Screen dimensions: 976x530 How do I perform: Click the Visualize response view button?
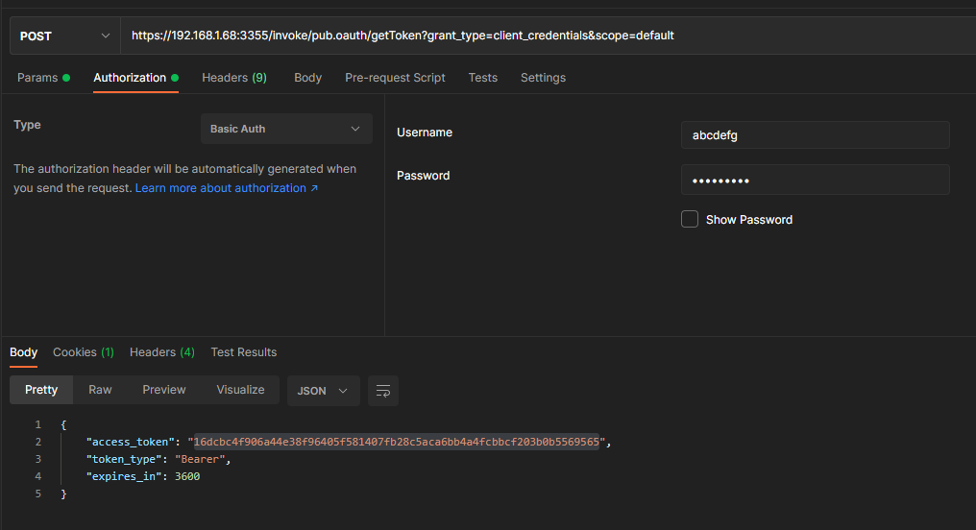click(240, 390)
